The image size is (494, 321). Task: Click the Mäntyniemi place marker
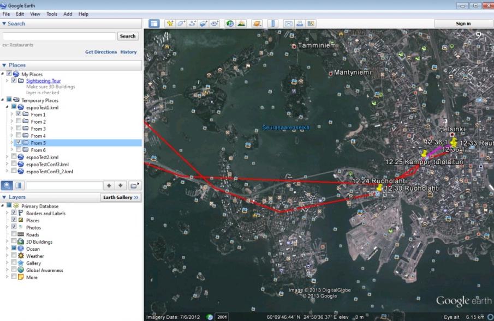tap(330, 74)
